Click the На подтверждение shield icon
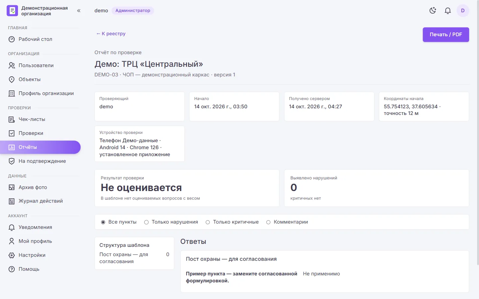 (12, 161)
